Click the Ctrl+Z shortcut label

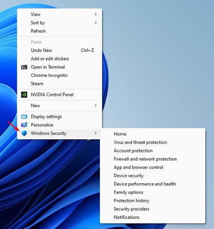[x=87, y=50]
